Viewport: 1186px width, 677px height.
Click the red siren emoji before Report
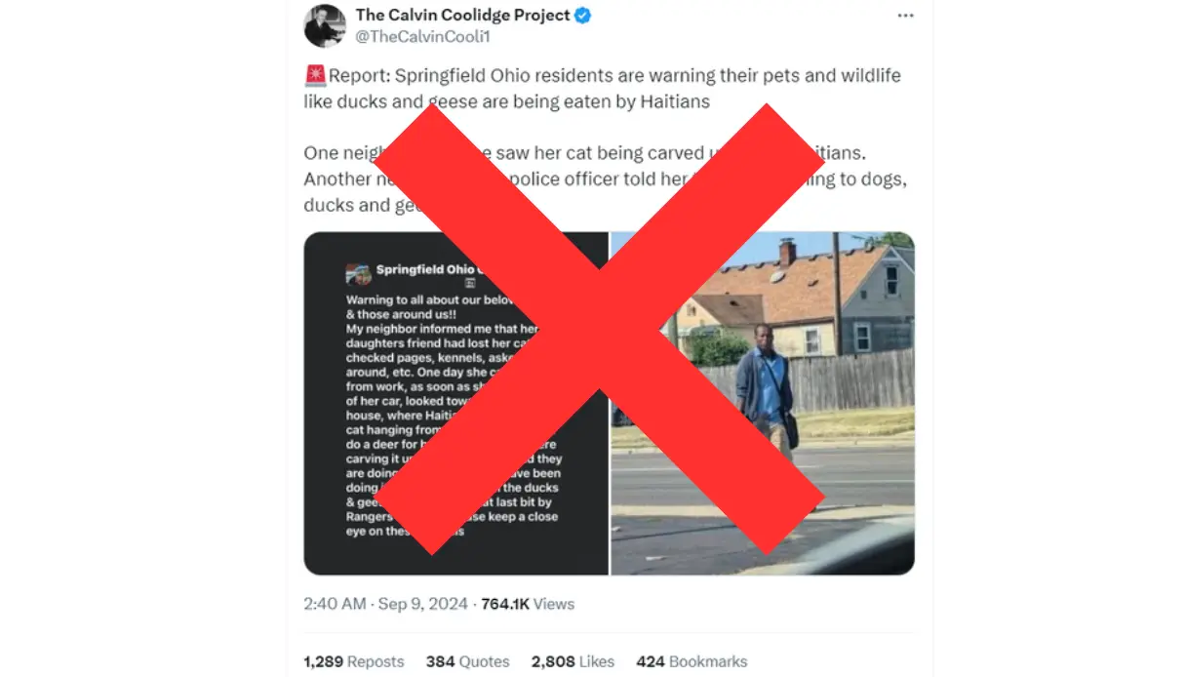(315, 75)
